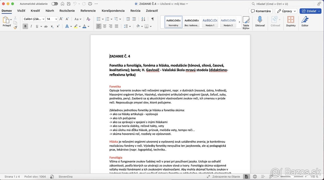Toggle paragraph marks display

153,19
